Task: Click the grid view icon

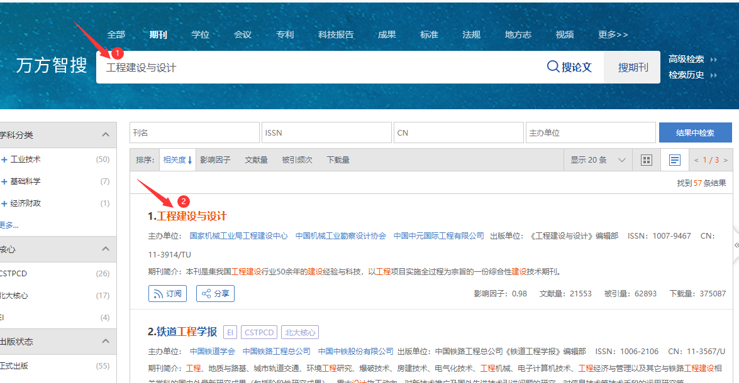Action: (646, 160)
